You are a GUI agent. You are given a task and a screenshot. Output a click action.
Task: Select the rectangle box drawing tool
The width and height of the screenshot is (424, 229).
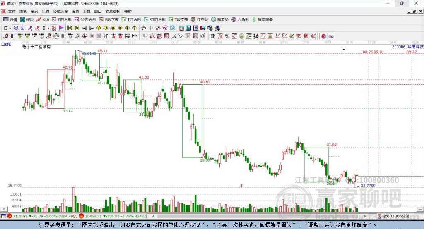pyautogui.click(x=145, y=36)
